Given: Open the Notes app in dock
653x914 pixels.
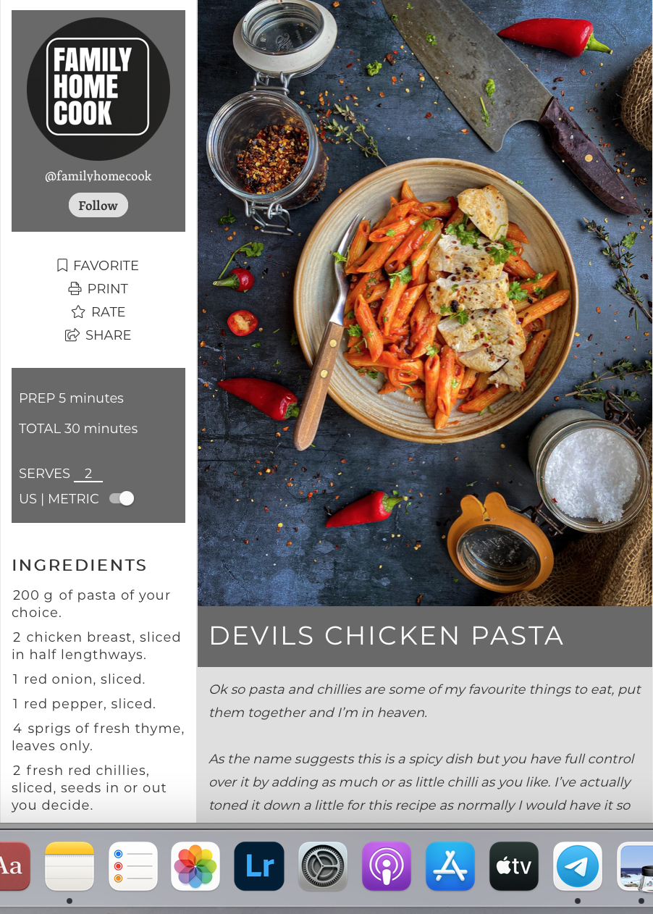Looking at the screenshot, I should pyautogui.click(x=69, y=866).
